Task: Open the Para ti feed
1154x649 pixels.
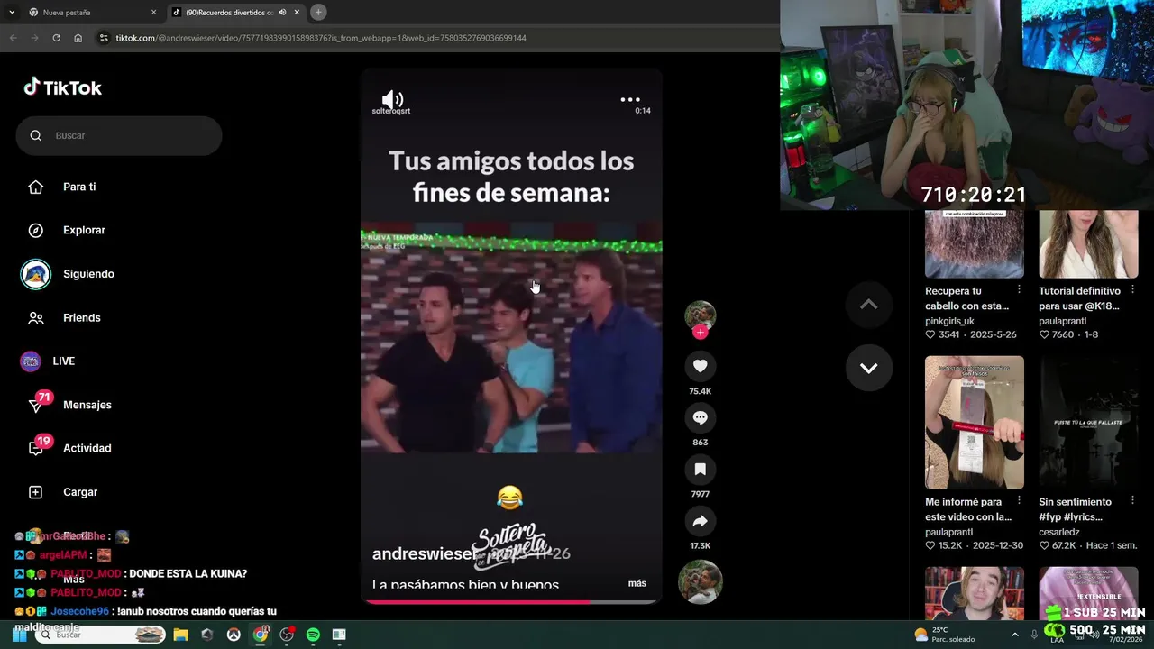Action: 79,187
